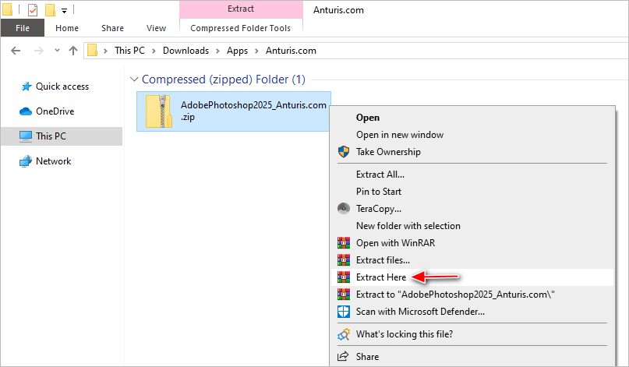Screen dimensions: 629x367
Task: Click the WinRAR icon beside Extract Here
Action: pos(343,277)
